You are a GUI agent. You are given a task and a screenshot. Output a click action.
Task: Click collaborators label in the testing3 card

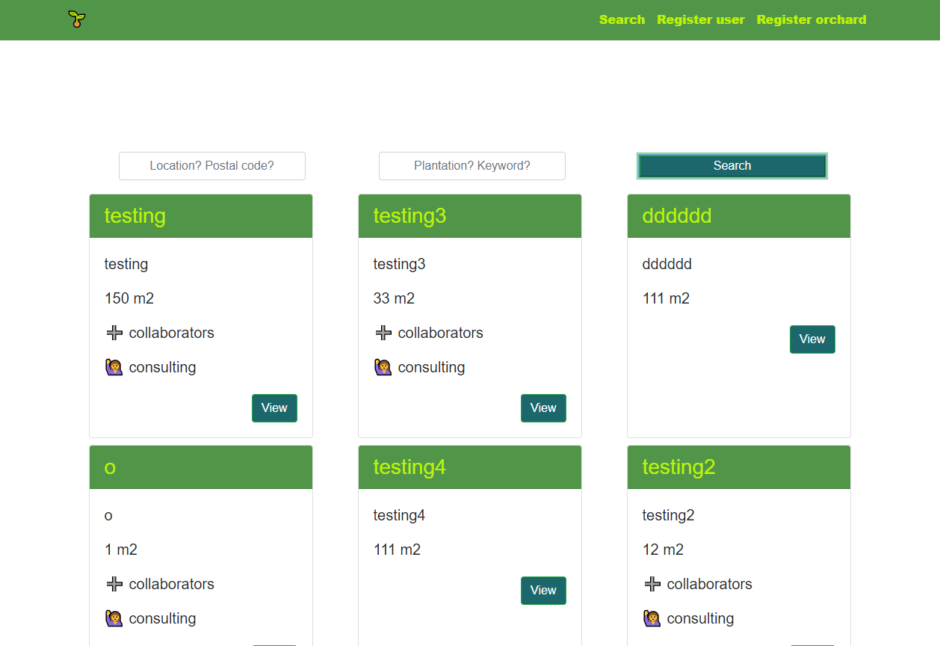coord(441,333)
